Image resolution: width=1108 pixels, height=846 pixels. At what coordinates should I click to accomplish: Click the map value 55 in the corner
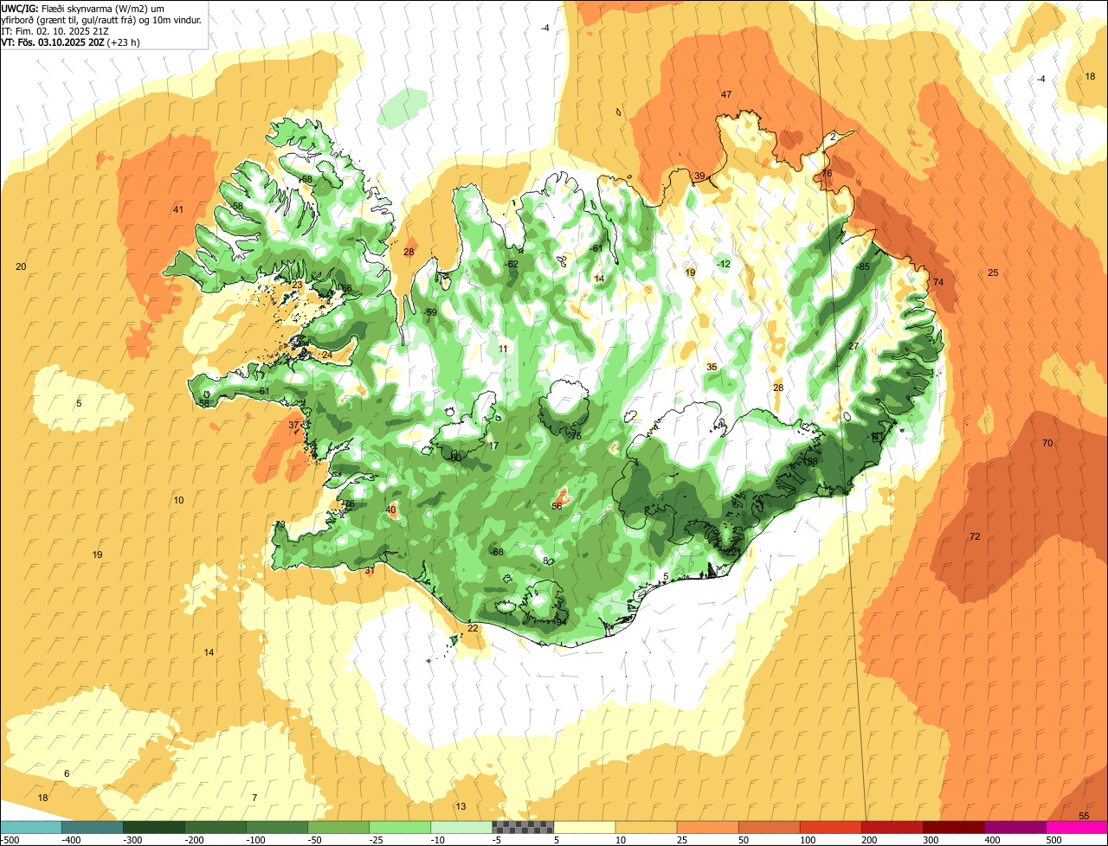(1084, 816)
